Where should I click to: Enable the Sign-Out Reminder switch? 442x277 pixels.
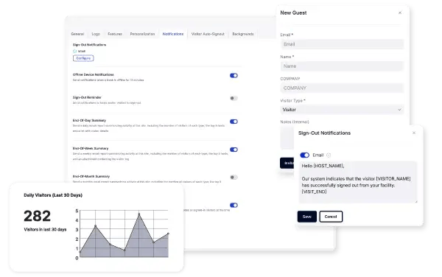[x=234, y=98]
